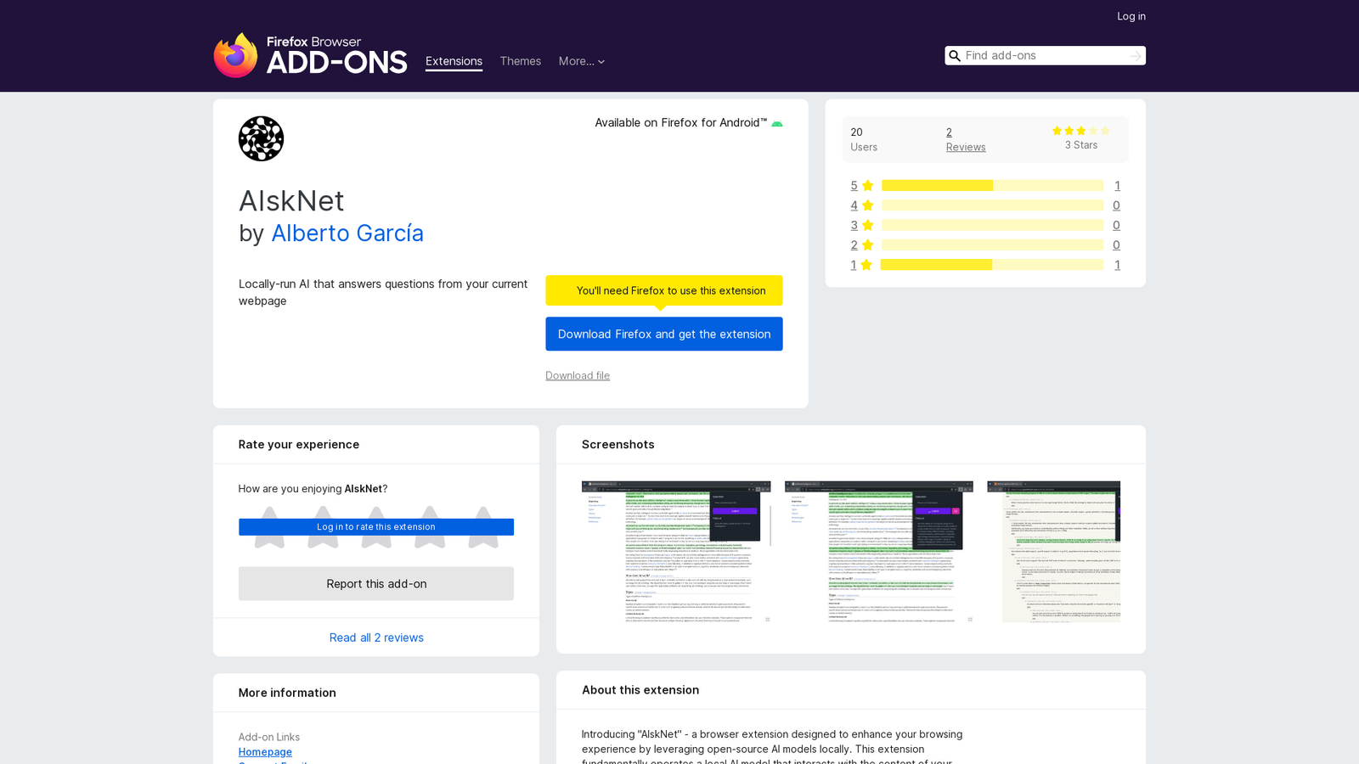Click Log in to rate this extension
The image size is (1359, 764).
tap(376, 527)
